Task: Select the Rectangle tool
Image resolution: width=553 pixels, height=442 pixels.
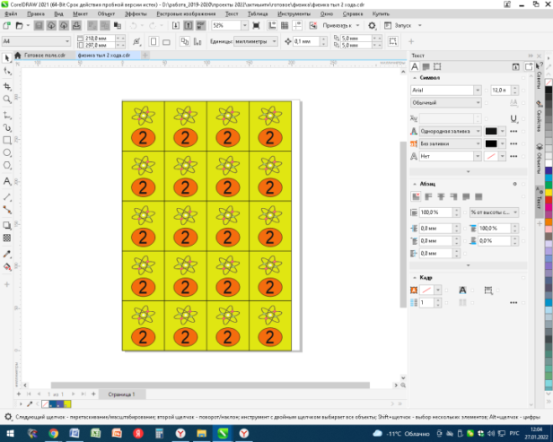Action: (7, 140)
